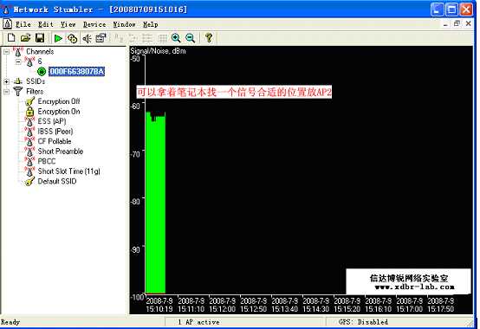Select the IBSS (Peer) filter
Image resolution: width=480 pixels, height=329 pixels.
pos(55,132)
